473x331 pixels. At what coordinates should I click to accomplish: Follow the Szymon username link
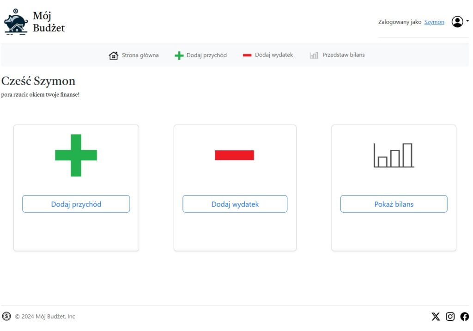tap(434, 22)
